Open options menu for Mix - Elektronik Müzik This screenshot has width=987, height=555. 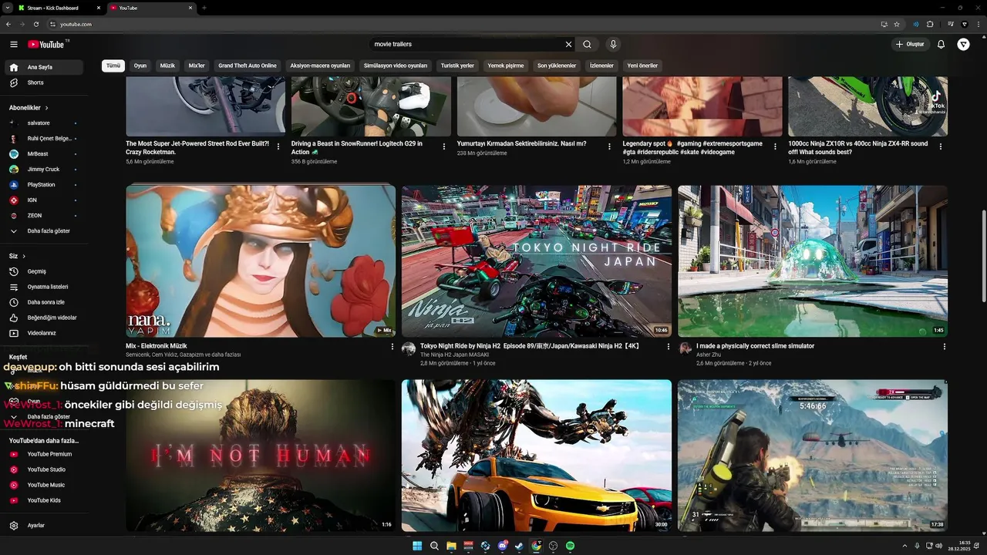click(392, 347)
